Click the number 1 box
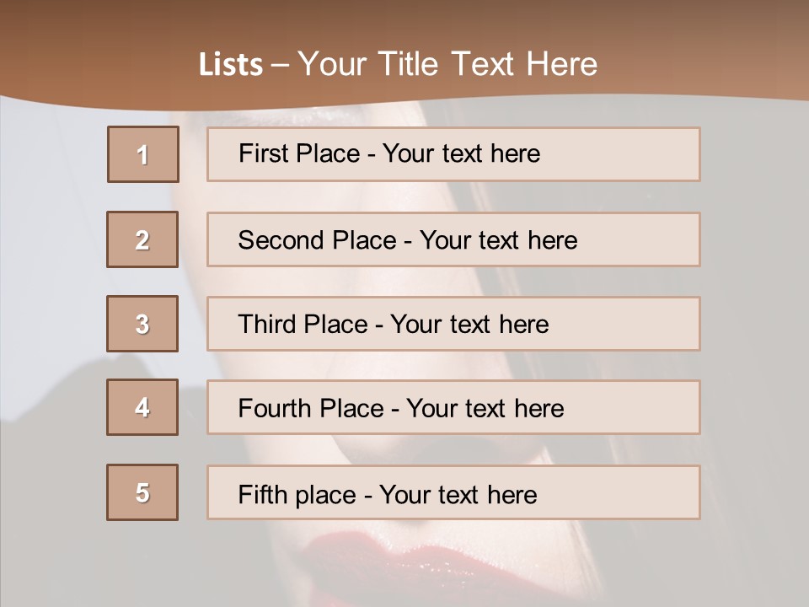The height and width of the screenshot is (607, 809). coord(142,154)
